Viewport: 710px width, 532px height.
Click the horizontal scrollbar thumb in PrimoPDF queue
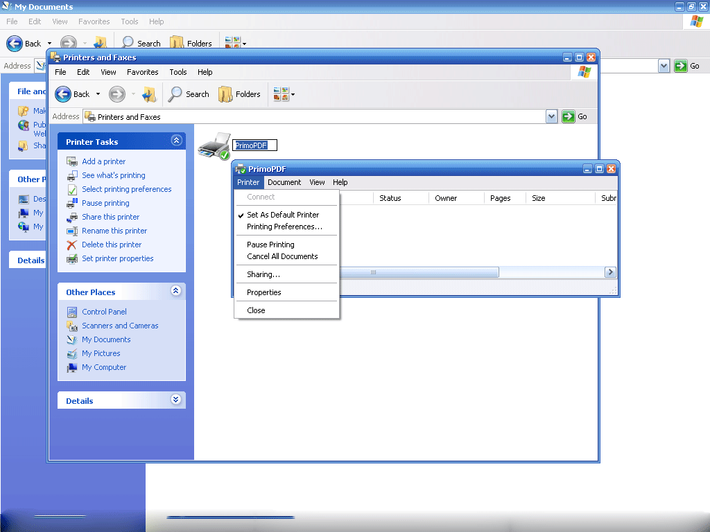click(x=419, y=272)
